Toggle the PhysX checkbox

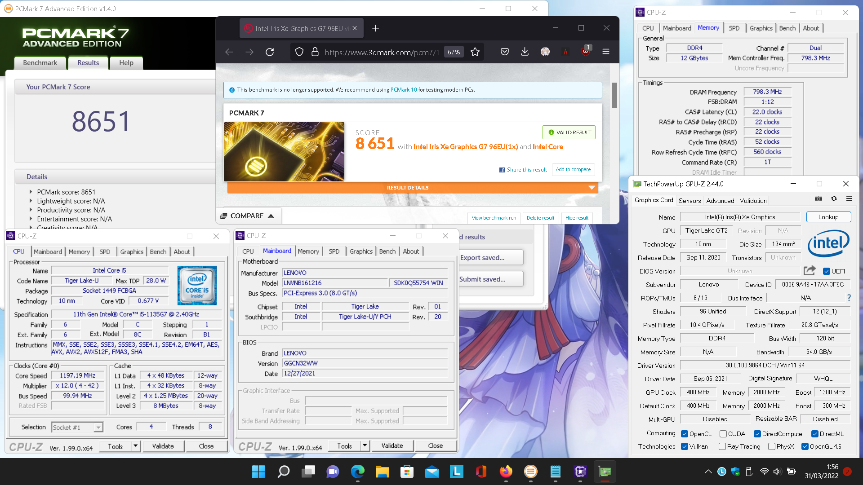(772, 446)
